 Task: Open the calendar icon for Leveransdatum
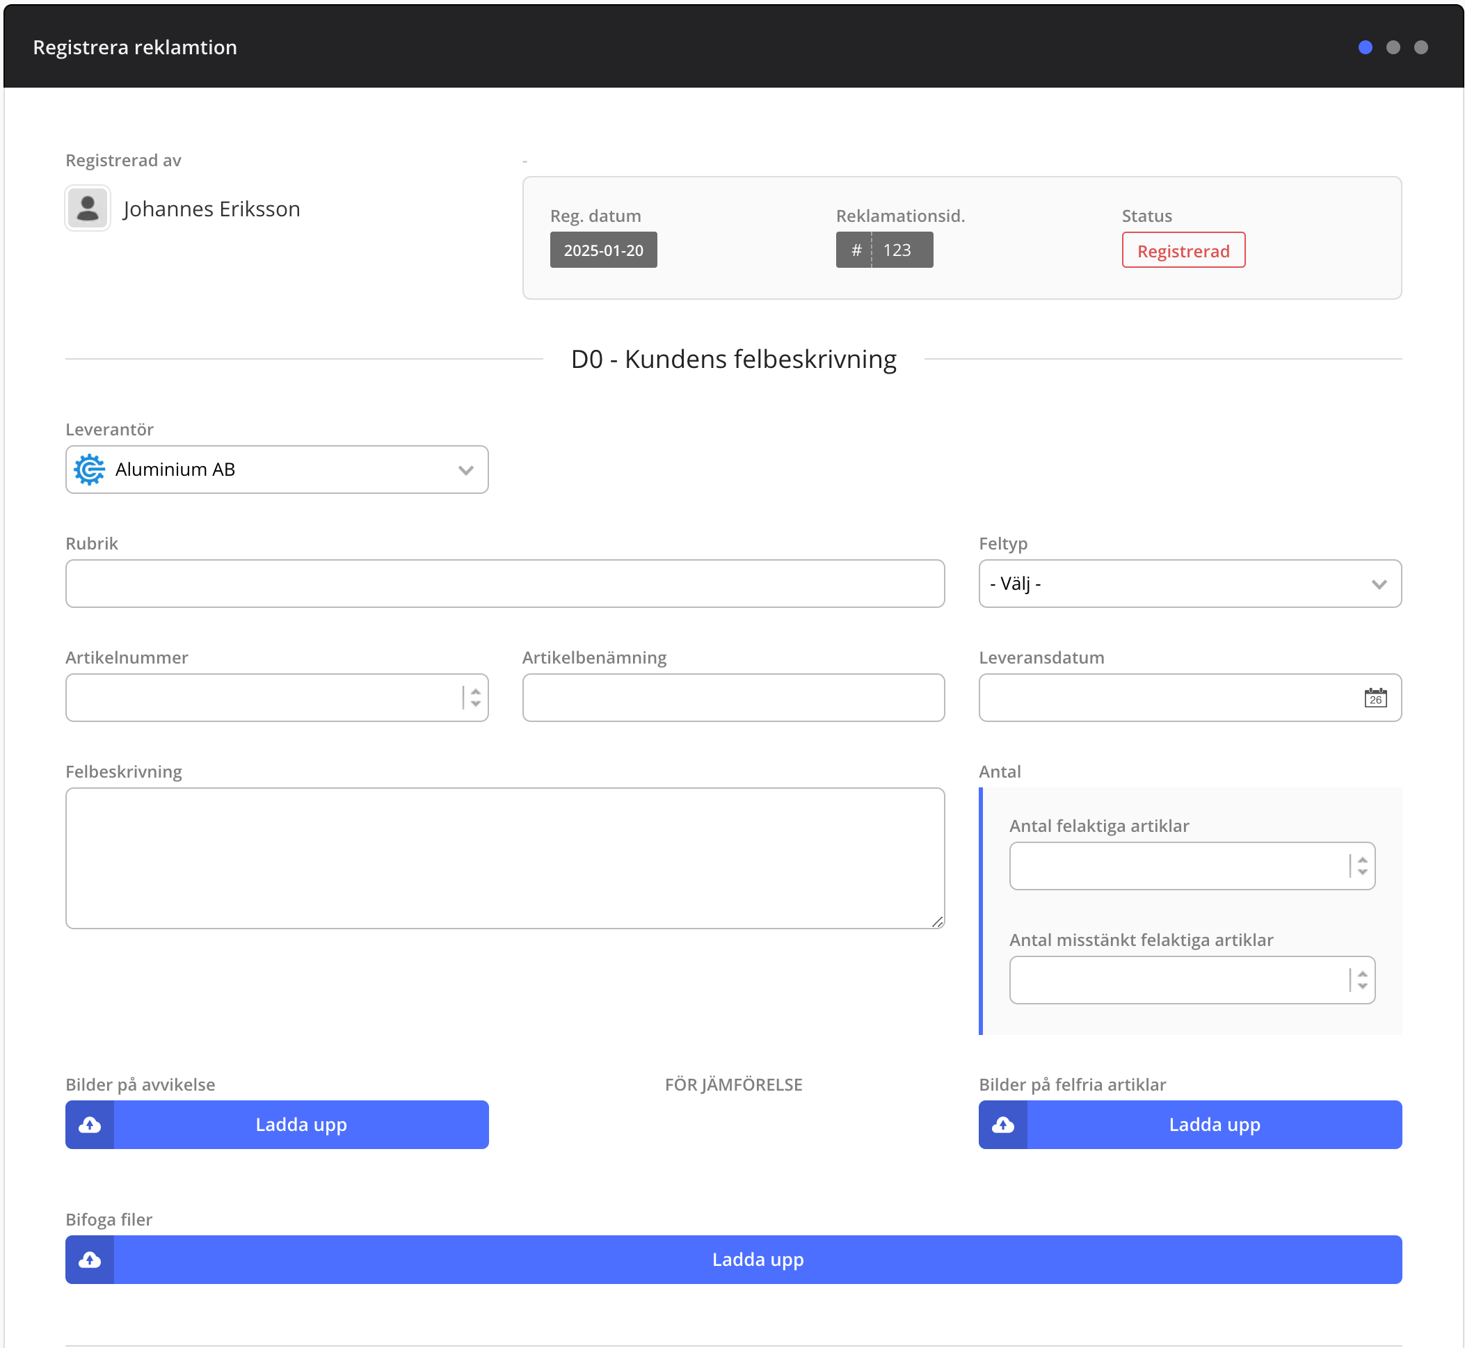pyautogui.click(x=1375, y=698)
